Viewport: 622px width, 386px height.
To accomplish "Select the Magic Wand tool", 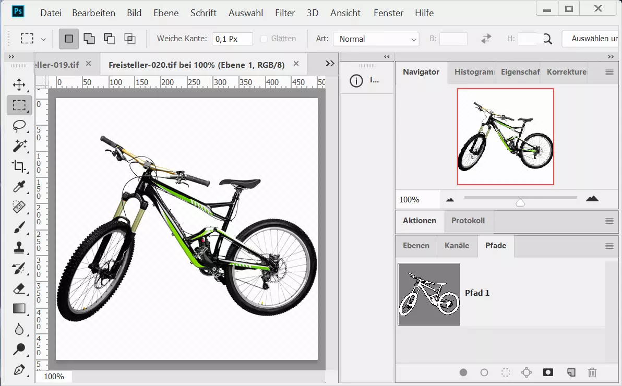I will (19, 146).
